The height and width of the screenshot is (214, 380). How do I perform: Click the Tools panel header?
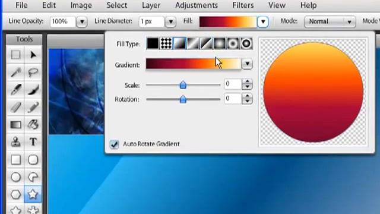pos(24,39)
